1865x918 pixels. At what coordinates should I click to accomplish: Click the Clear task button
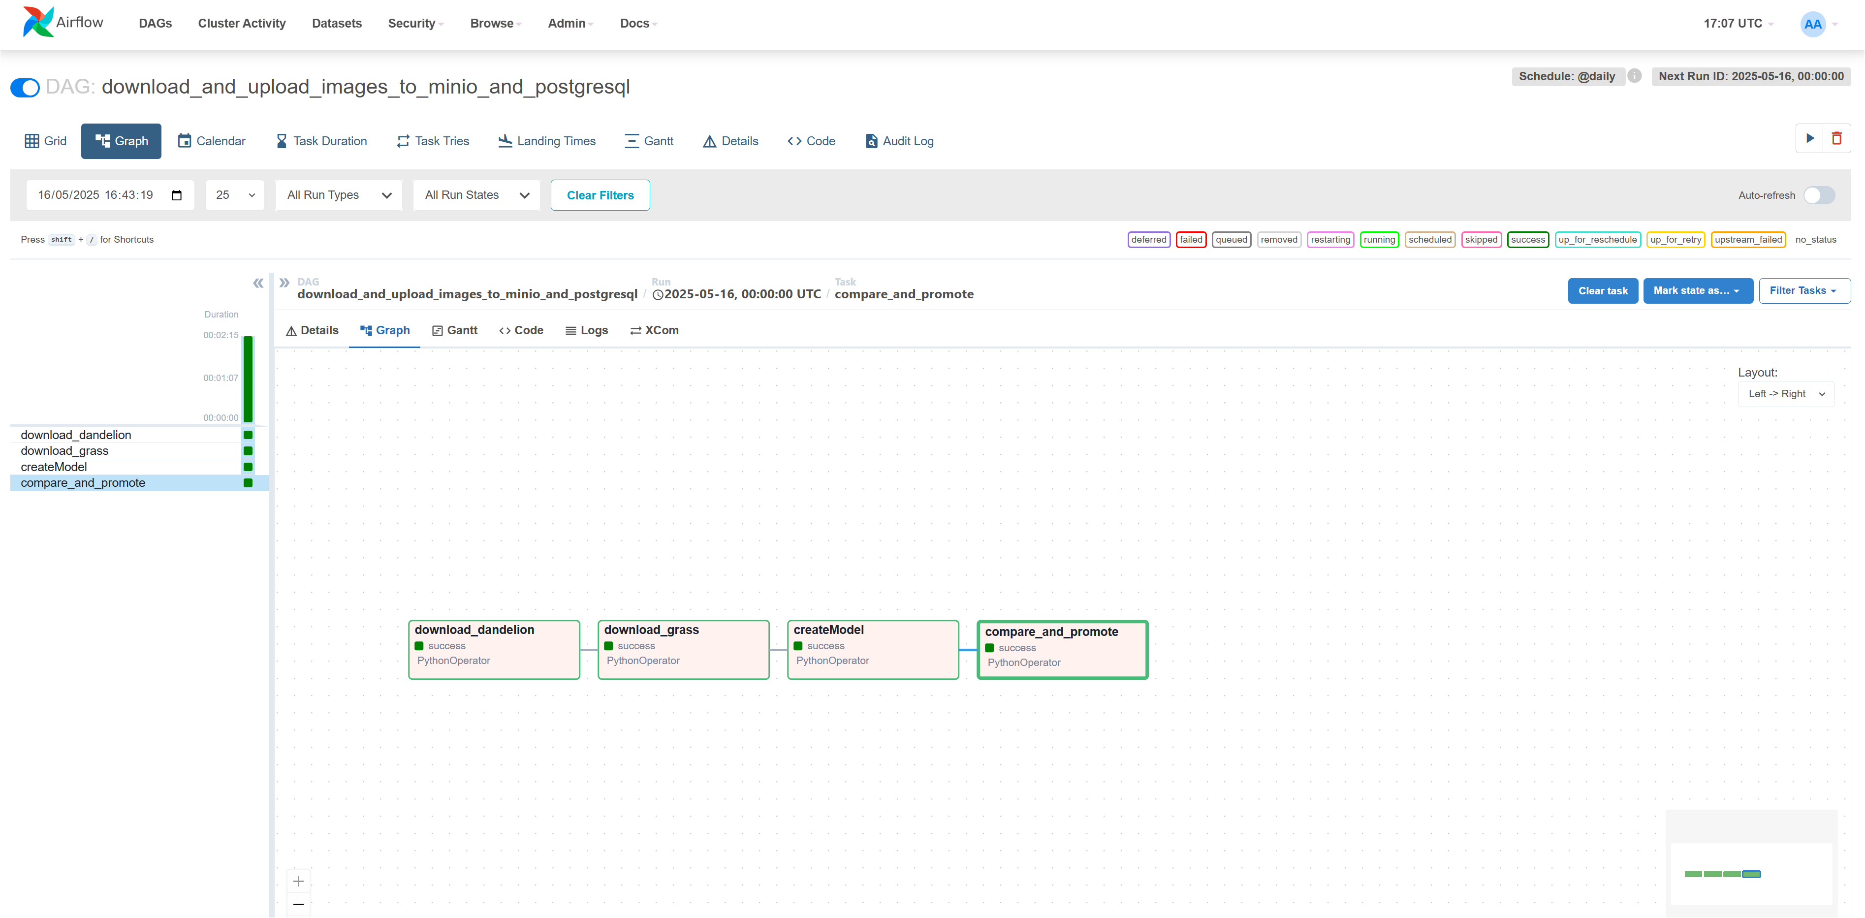pyautogui.click(x=1602, y=290)
